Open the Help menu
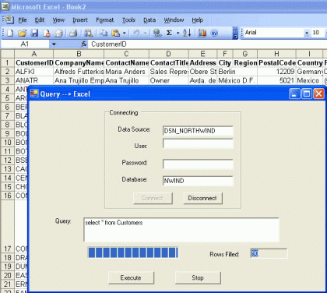This screenshot has height=293, width=327. pyautogui.click(x=198, y=20)
